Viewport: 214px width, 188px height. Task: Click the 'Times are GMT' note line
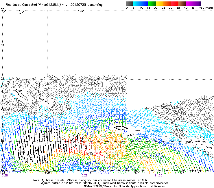(90, 180)
